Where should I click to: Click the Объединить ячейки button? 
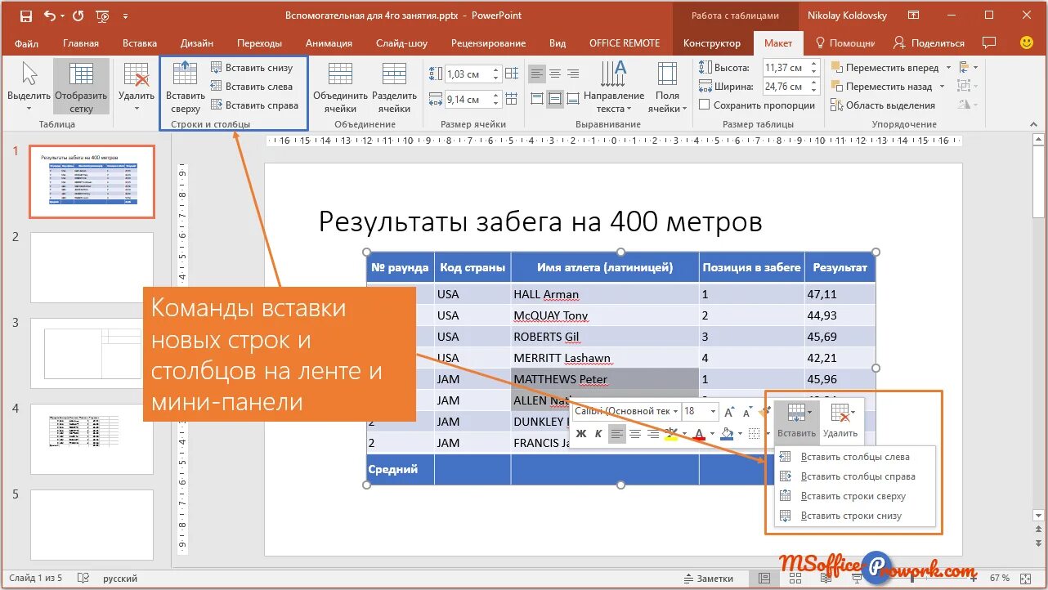tap(340, 87)
